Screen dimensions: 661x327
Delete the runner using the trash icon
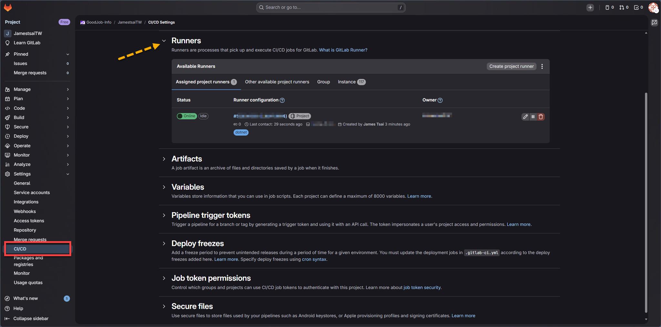click(541, 117)
